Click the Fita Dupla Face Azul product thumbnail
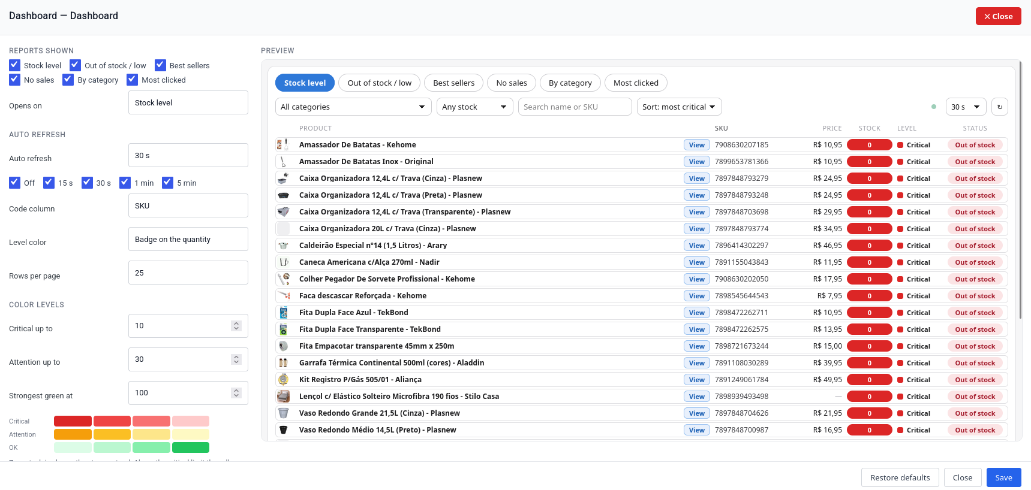1031x490 pixels. point(283,313)
